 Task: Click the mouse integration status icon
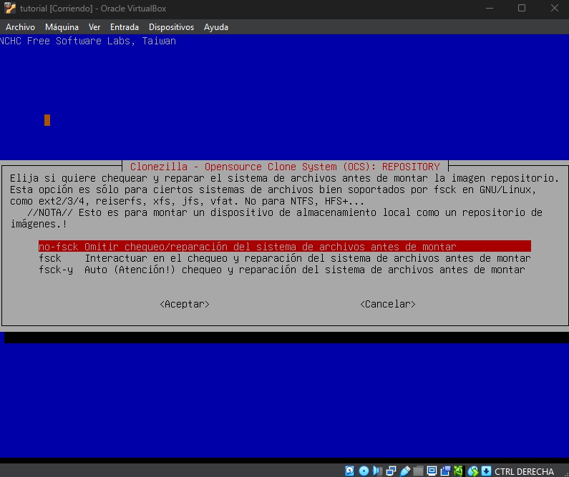pos(473,471)
